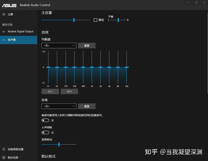Click the 平衡 L-R balance slider handle
208x161 pixels.
pyautogui.click(x=118, y=20)
